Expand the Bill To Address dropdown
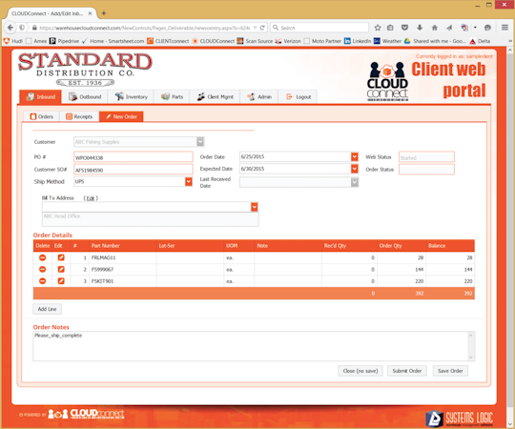This screenshot has height=429, width=515. 255,207
